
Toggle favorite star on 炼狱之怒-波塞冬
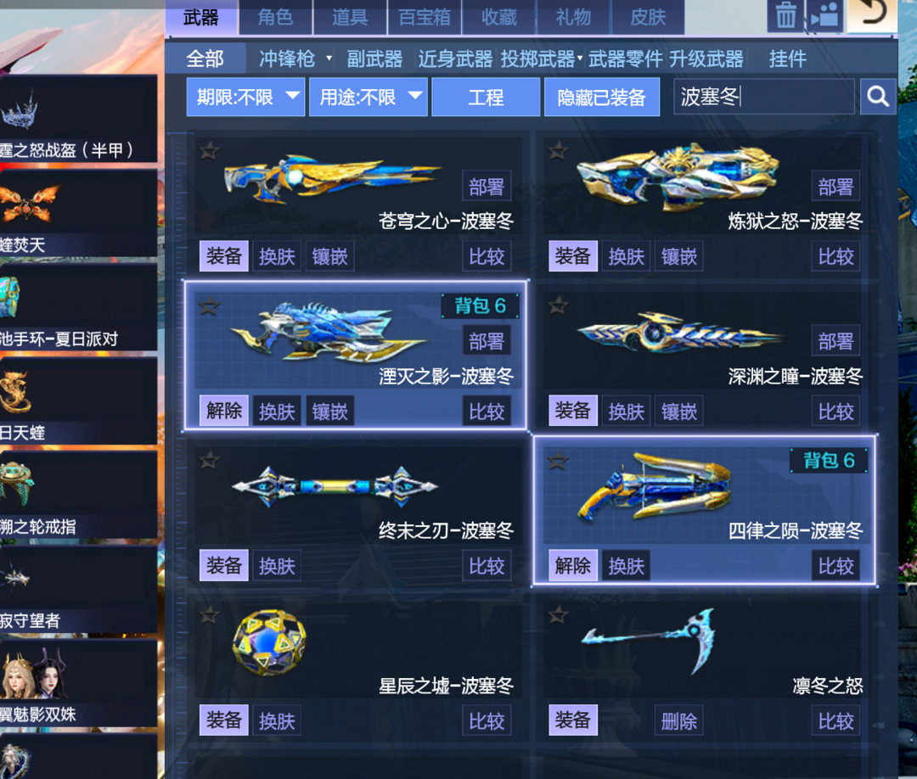[x=558, y=151]
